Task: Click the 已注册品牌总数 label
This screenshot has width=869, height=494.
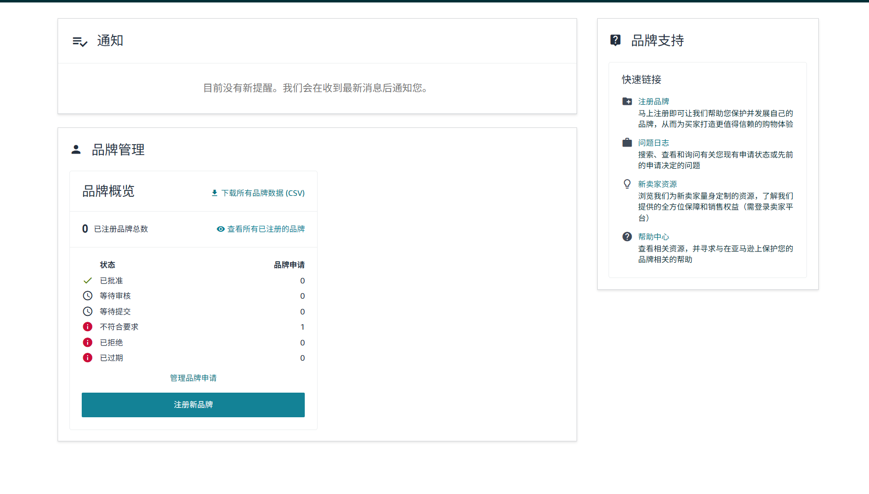Action: coord(121,229)
